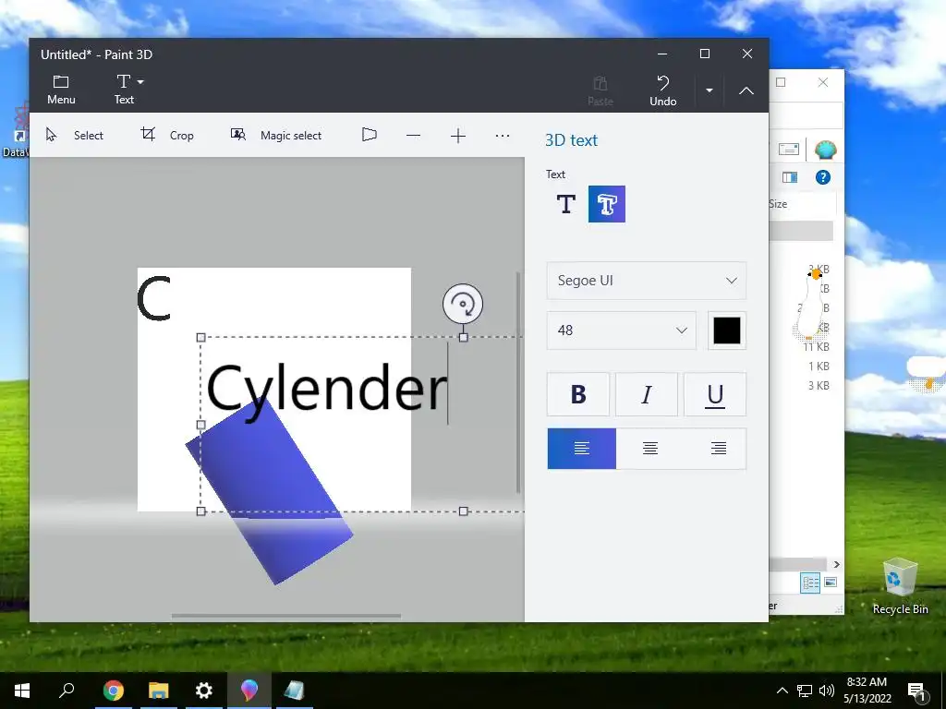The height and width of the screenshot is (709, 946).
Task: Open File Explorer from taskbar
Action: point(158,691)
